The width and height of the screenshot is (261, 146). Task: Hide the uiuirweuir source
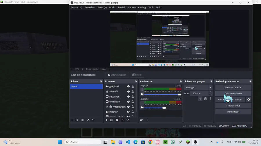pyautogui.click(x=128, y=102)
